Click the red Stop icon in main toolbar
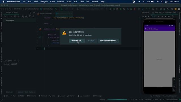Image resolution: width=181 pixels, height=102 pixels. [135, 9]
